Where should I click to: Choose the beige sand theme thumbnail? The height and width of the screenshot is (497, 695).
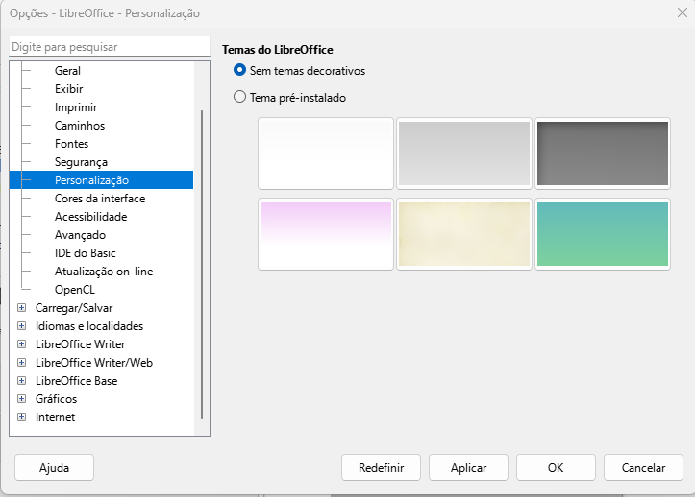click(464, 234)
